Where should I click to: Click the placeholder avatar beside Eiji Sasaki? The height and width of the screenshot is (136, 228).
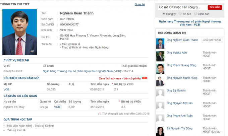tap(160, 93)
